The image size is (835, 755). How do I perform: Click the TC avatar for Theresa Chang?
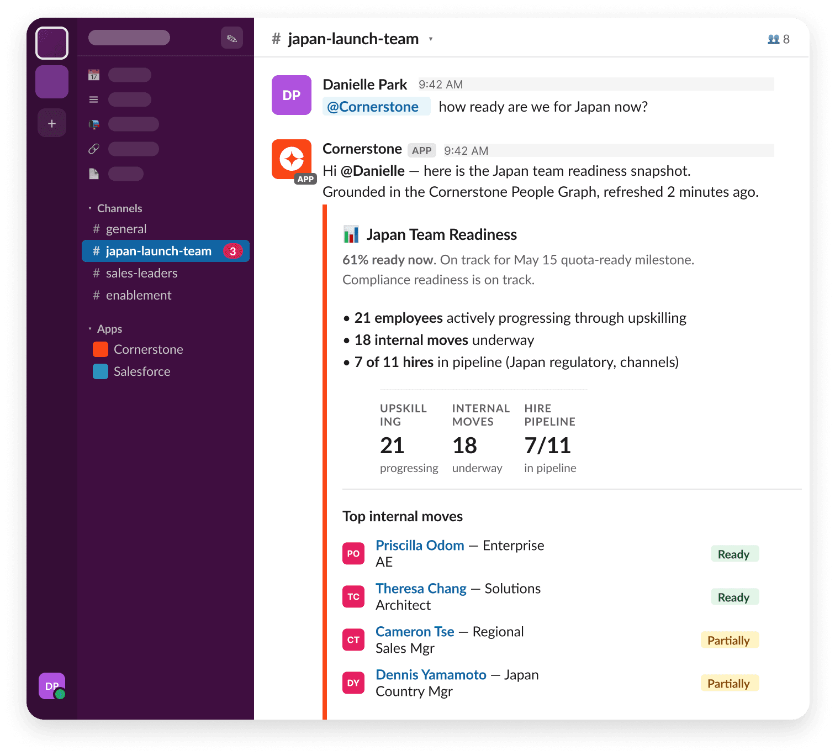pyautogui.click(x=353, y=596)
